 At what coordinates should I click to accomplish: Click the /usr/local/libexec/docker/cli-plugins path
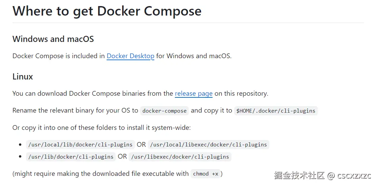pyautogui.click(x=209, y=145)
